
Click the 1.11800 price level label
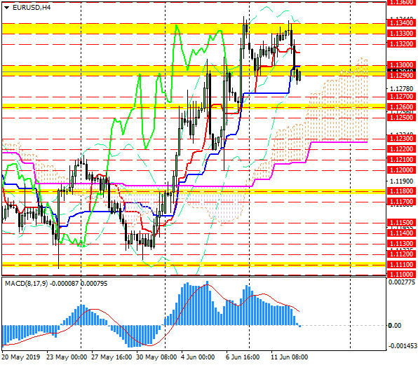pos(401,191)
